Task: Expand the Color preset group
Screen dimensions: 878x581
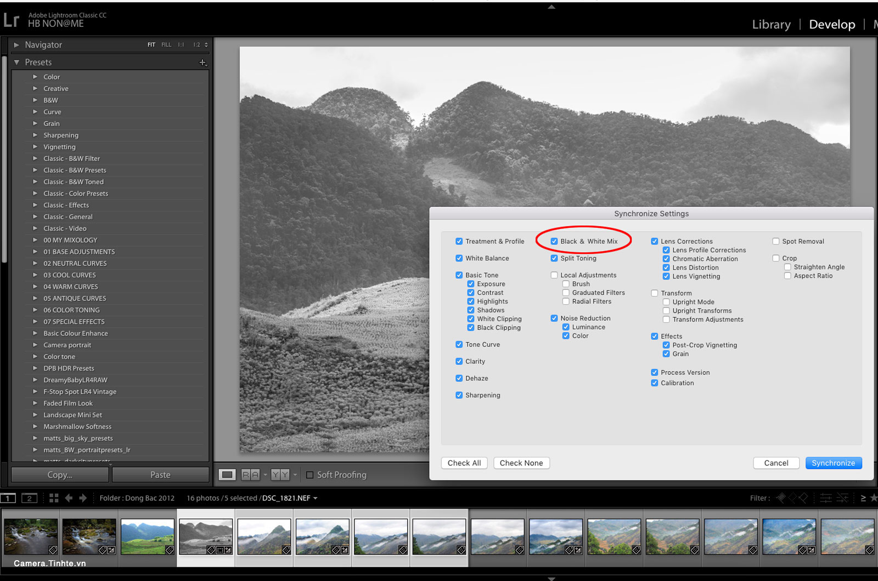Action: (35, 77)
